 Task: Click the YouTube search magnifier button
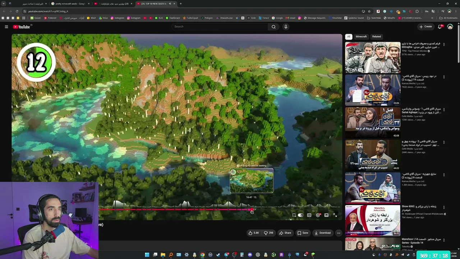[x=273, y=27]
